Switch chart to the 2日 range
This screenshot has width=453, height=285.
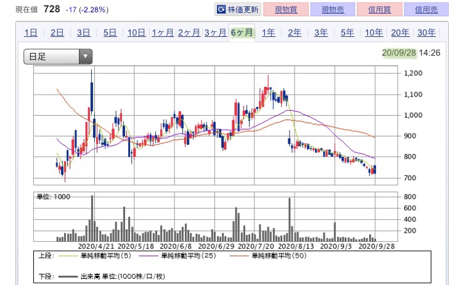click(57, 33)
